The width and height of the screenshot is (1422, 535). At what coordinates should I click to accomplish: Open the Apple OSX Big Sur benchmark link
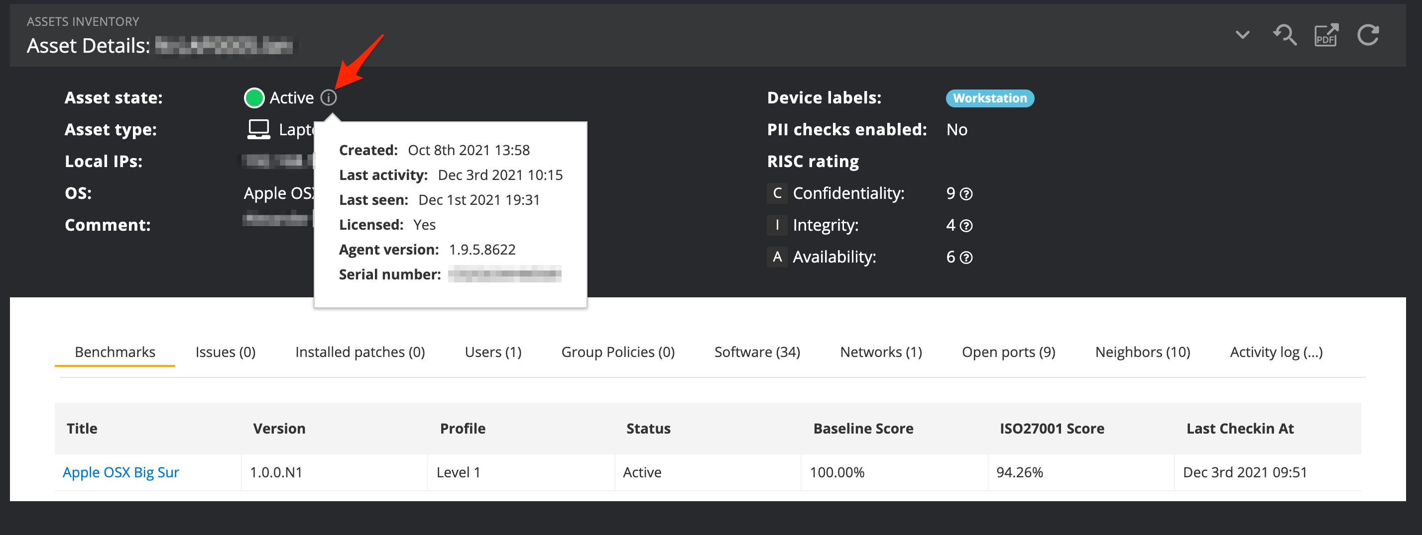(121, 472)
